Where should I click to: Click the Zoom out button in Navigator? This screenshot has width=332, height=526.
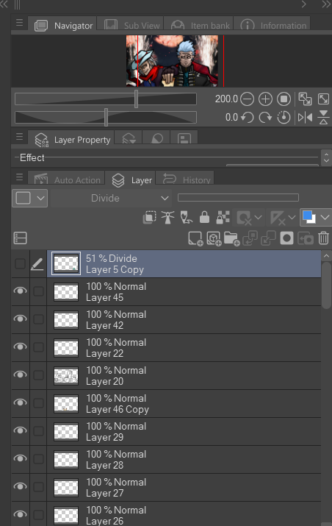pyautogui.click(x=248, y=99)
